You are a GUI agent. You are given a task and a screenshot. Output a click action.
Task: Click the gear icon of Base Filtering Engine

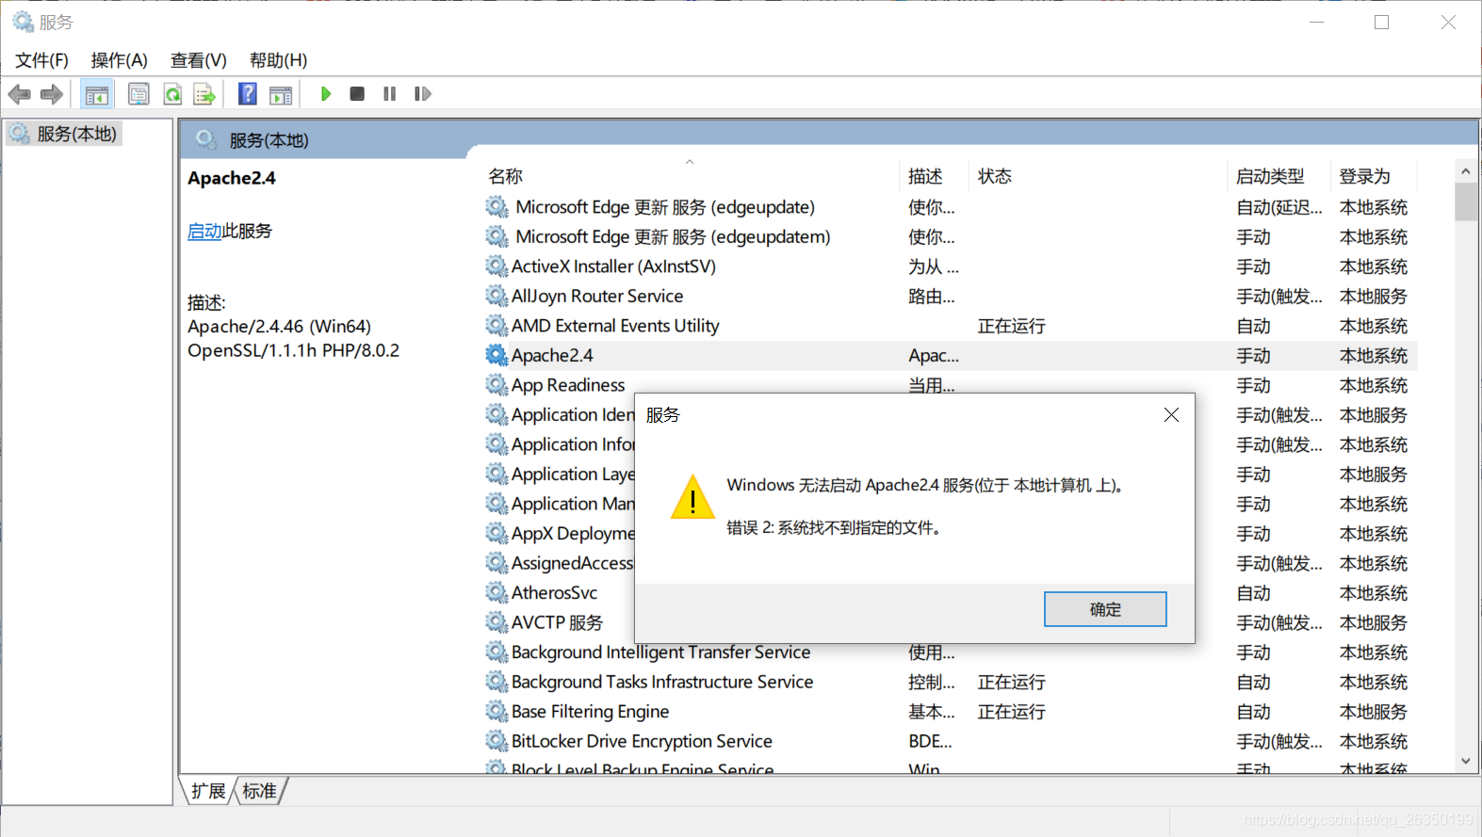point(497,711)
